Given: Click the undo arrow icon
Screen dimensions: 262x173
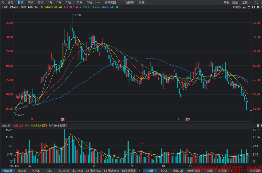Looking at the screenshot, I should (249, 7).
